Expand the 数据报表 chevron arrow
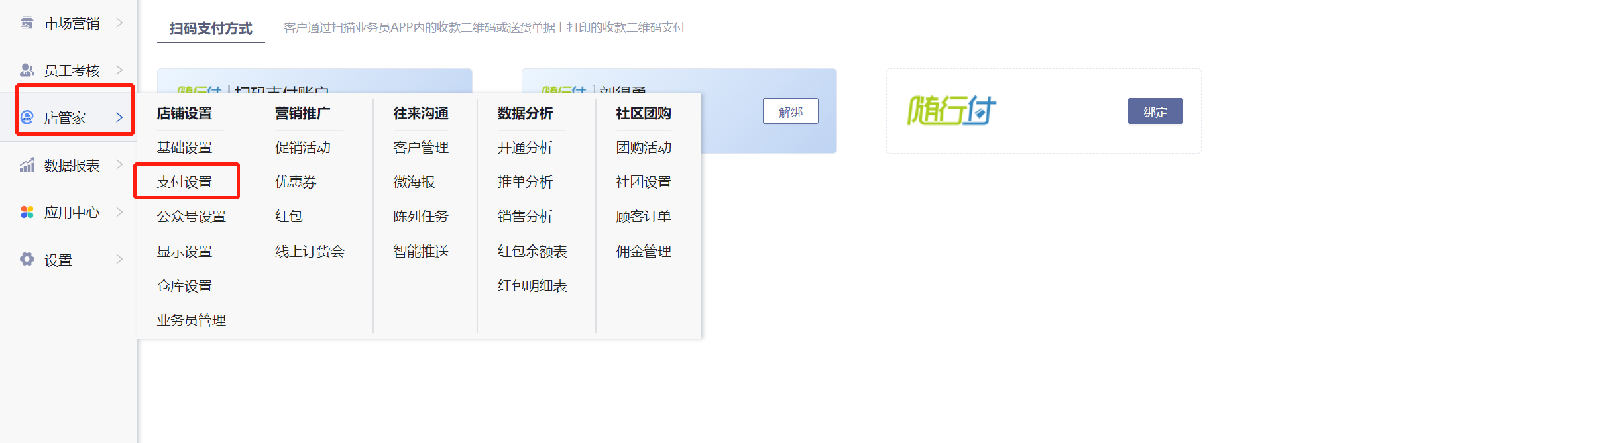 coord(119,165)
